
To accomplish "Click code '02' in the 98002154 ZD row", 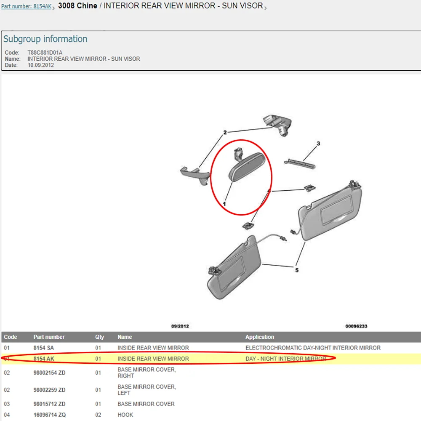I will [7, 373].
